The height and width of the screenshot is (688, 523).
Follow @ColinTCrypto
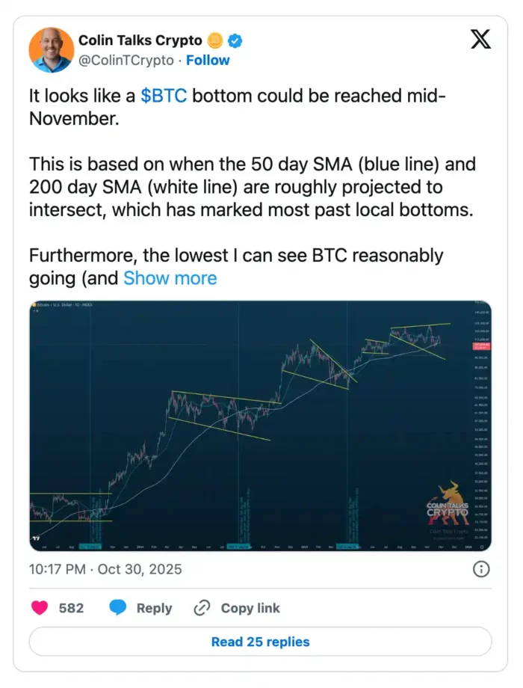click(208, 61)
